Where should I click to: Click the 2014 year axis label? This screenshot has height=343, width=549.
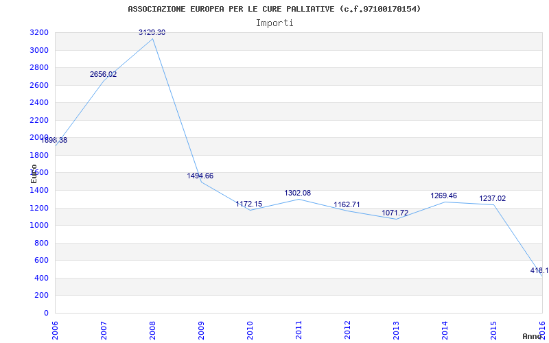click(445, 330)
